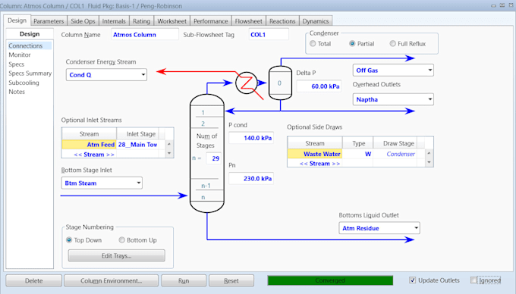Select Monitor in the Design list
516x294 pixels.
20,55
